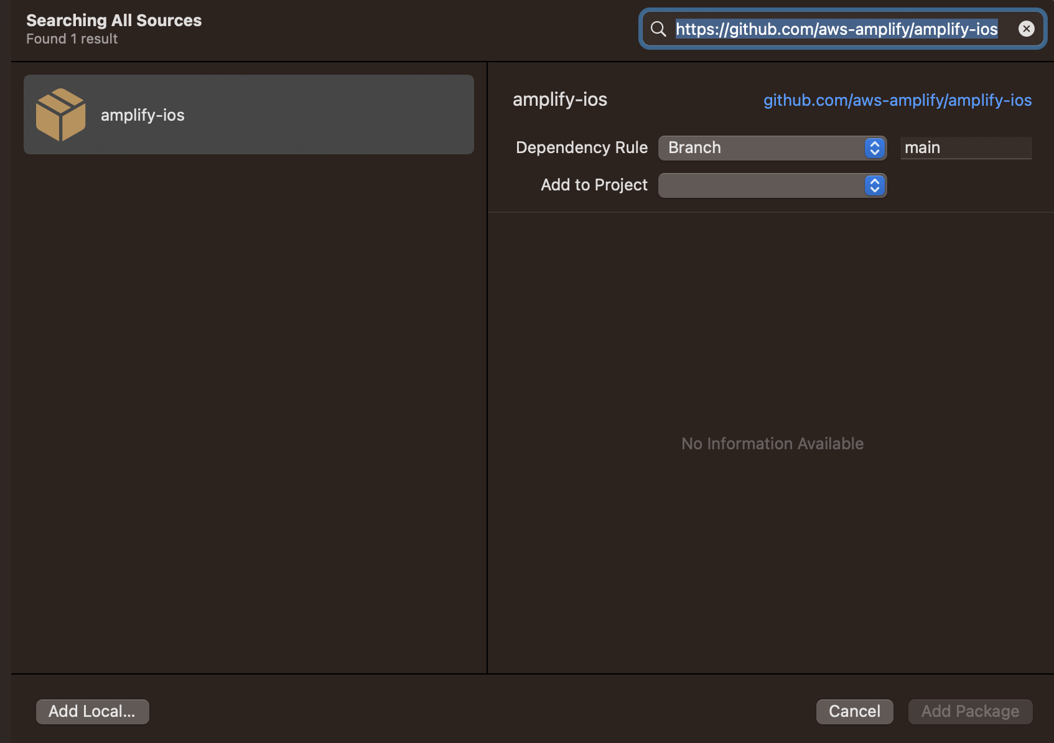Cancel the add package dialog
Screen dimensions: 1054x743
tap(854, 711)
